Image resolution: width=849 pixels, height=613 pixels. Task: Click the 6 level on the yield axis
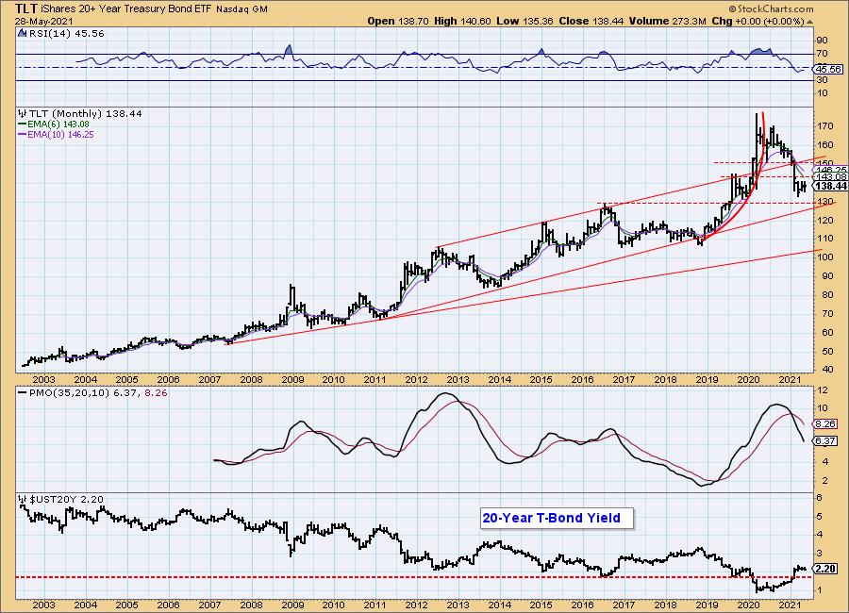(820, 498)
